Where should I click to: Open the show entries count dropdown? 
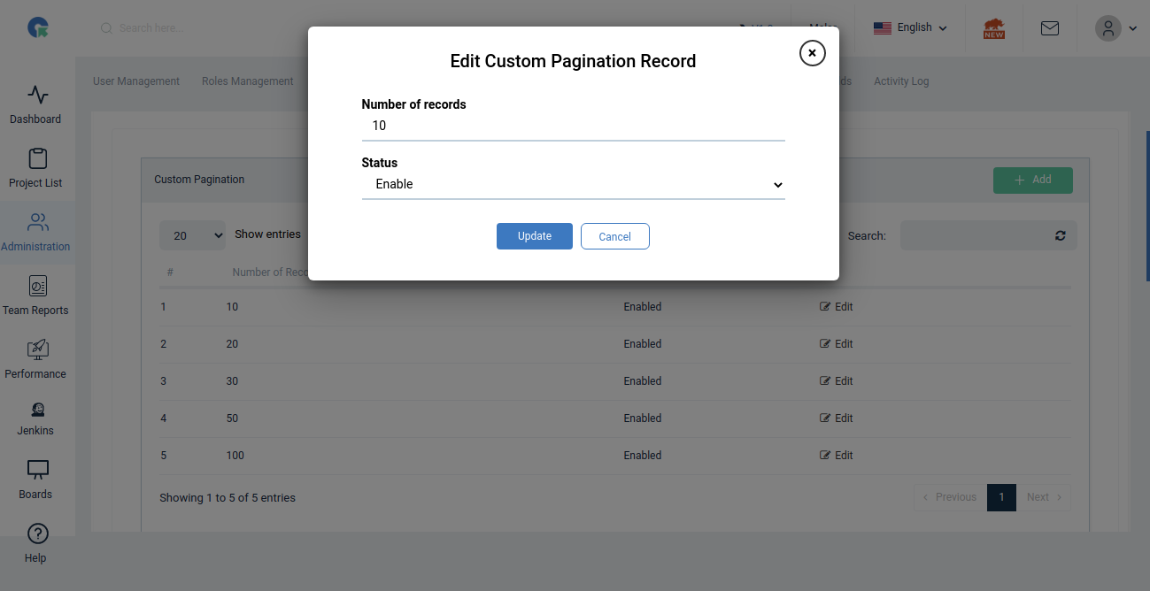click(192, 235)
